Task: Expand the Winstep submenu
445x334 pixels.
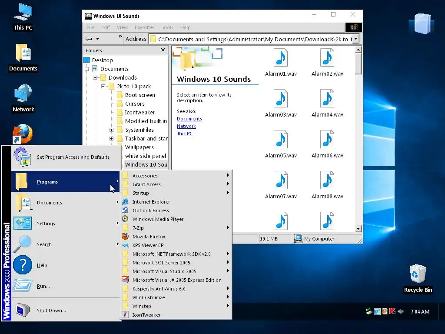Action: pyautogui.click(x=176, y=306)
